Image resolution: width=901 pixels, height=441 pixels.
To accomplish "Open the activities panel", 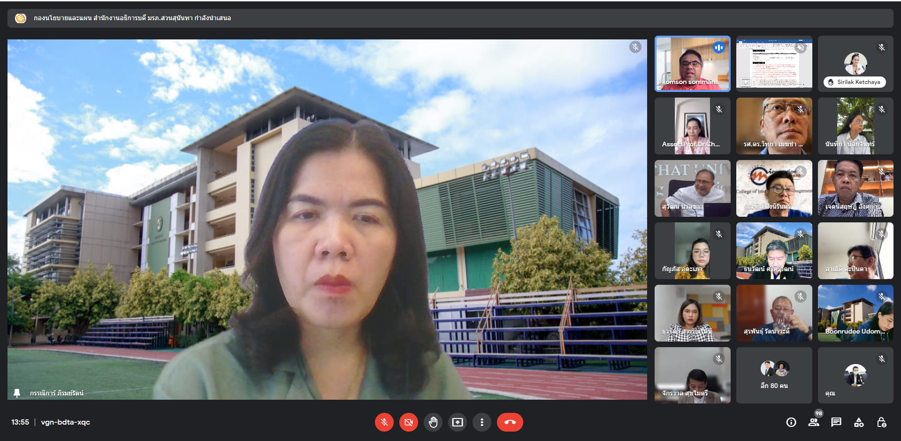I will pos(859,422).
